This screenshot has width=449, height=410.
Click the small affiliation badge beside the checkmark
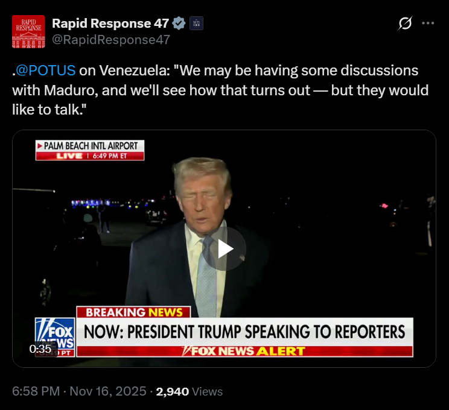point(197,24)
